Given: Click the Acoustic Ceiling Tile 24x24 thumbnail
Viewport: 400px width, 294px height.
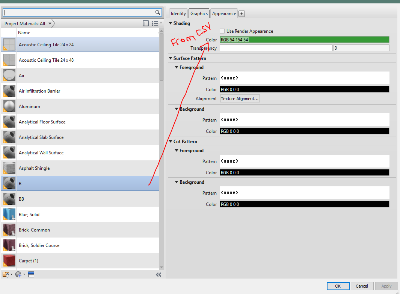Looking at the screenshot, I should (x=9, y=44).
